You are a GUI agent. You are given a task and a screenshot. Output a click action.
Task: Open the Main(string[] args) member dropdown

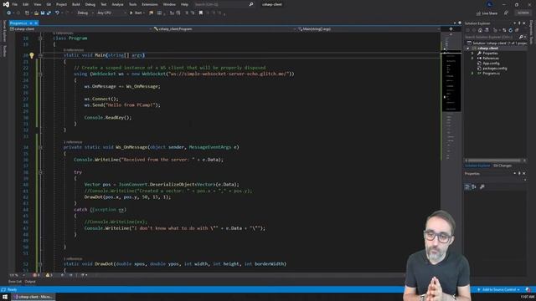(x=368, y=29)
